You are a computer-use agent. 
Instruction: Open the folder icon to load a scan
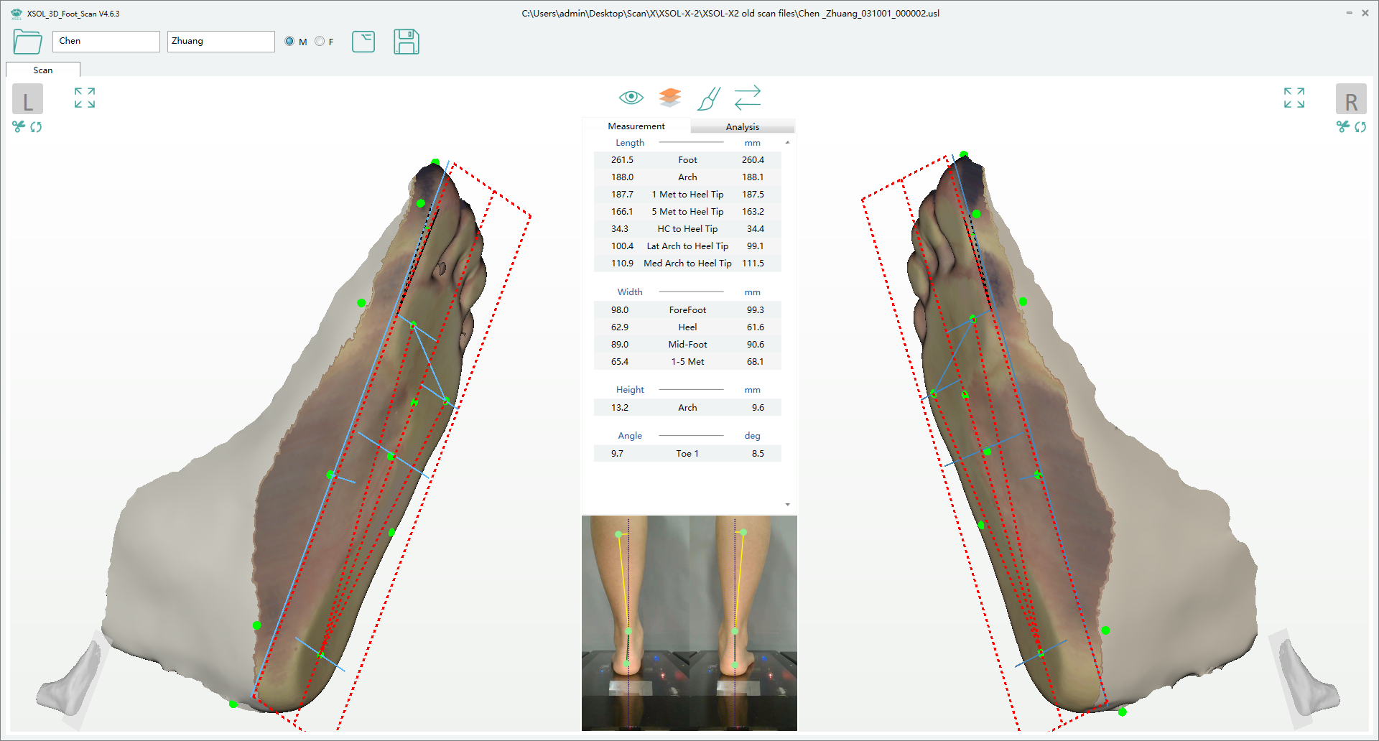click(x=27, y=42)
